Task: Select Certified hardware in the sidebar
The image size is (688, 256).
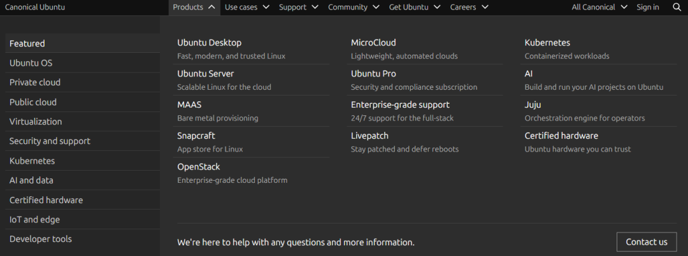Action: pyautogui.click(x=82, y=200)
